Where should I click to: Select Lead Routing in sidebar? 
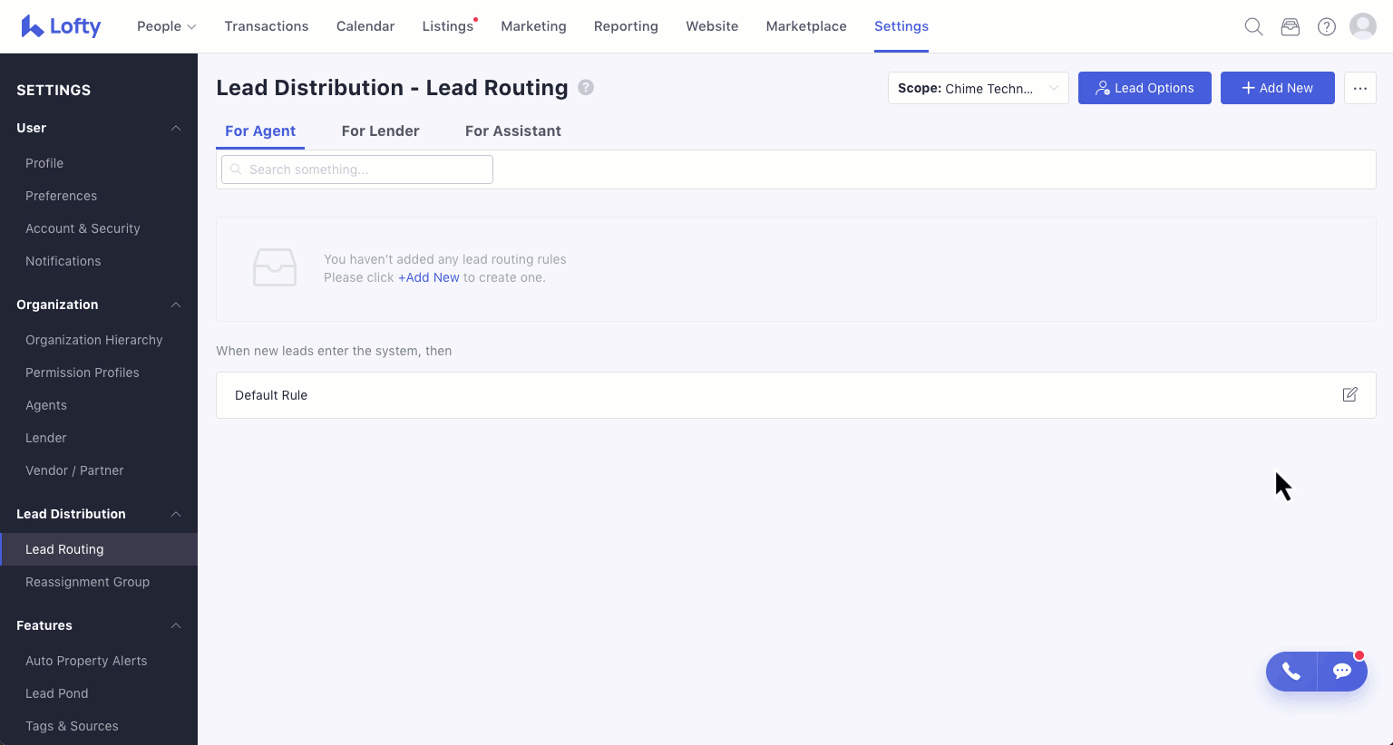(x=99, y=549)
